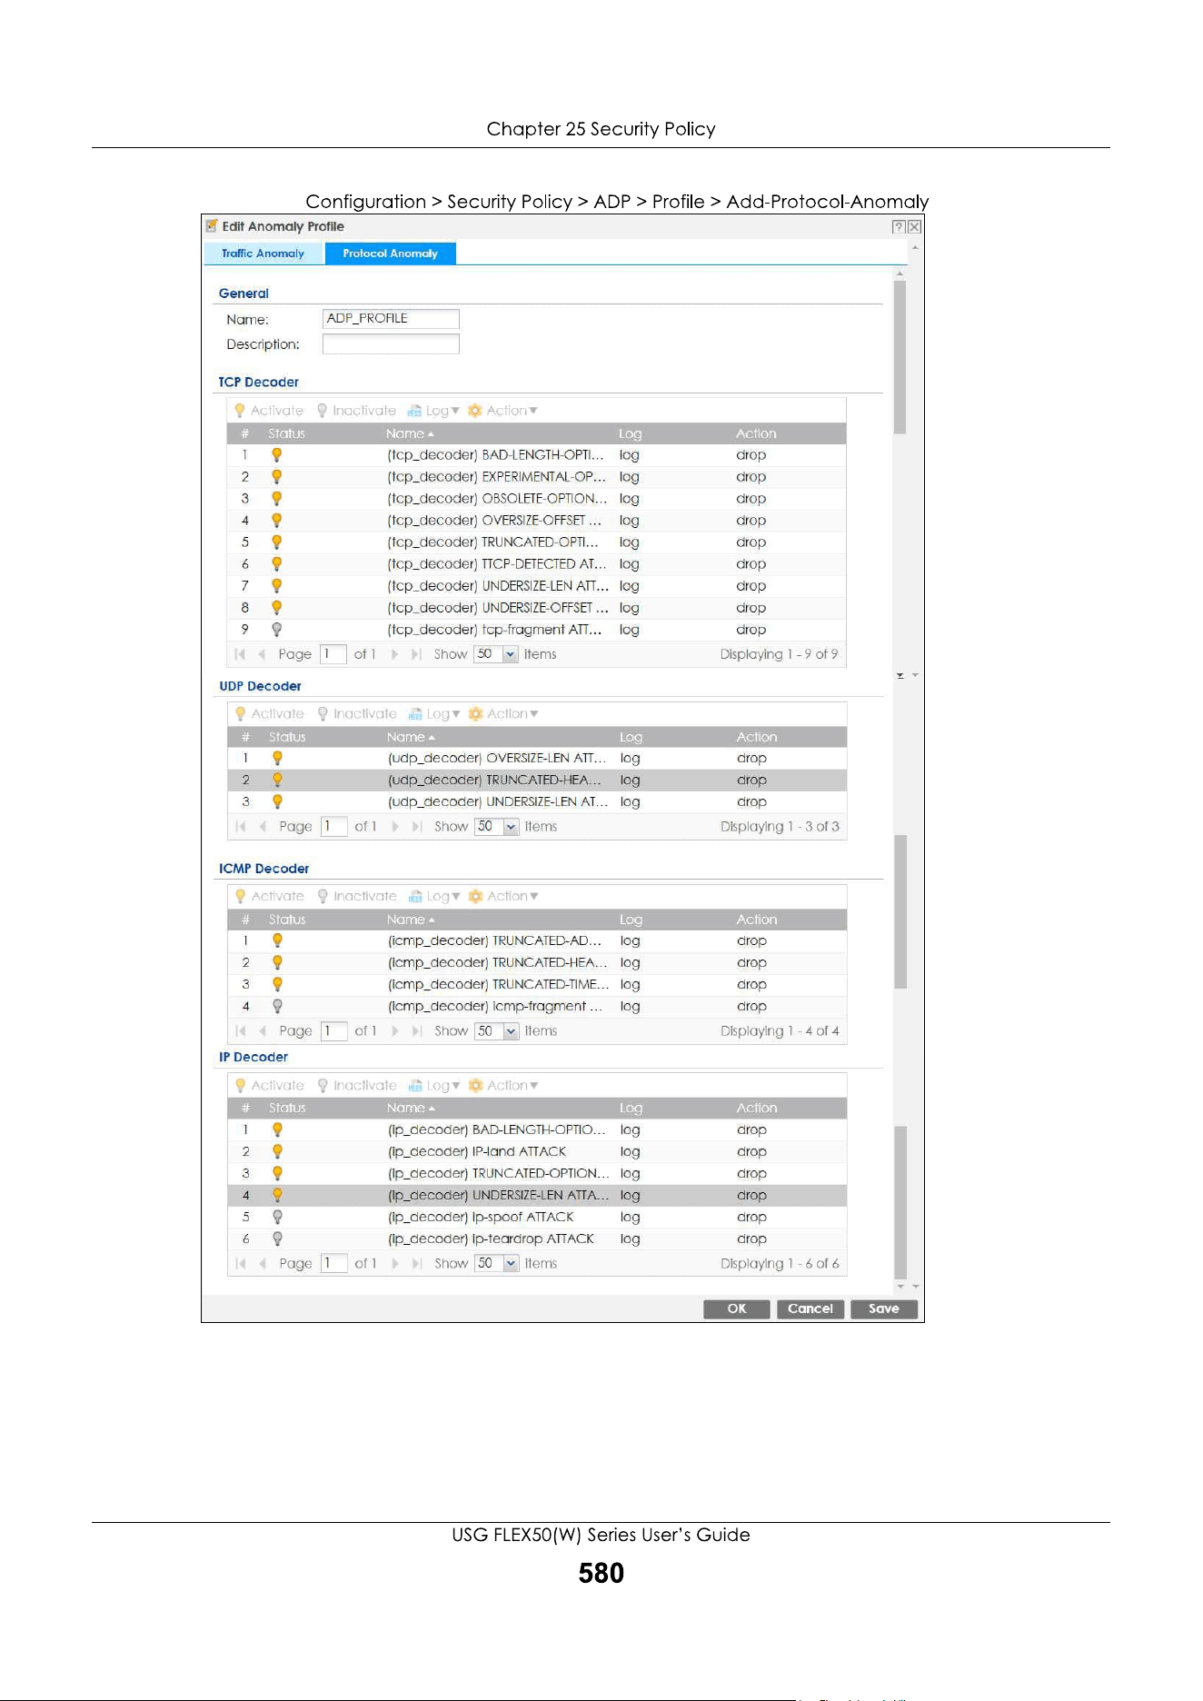Click last page arrow in ICMP Decoder pager
This screenshot has height=1701, width=1203.
(417, 1031)
